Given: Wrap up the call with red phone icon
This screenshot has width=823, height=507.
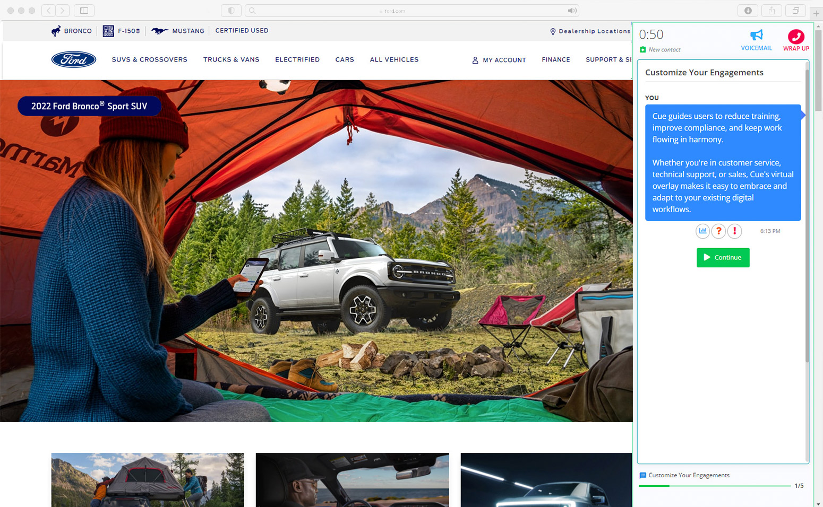Looking at the screenshot, I should click(796, 40).
